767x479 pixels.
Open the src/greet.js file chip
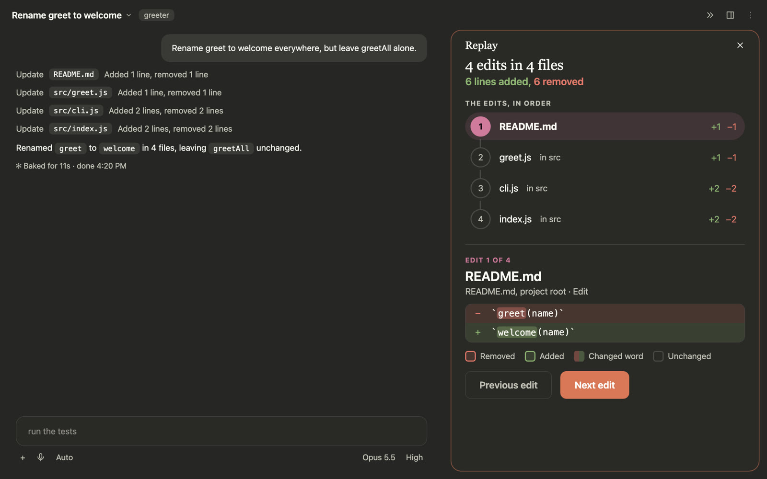81,92
